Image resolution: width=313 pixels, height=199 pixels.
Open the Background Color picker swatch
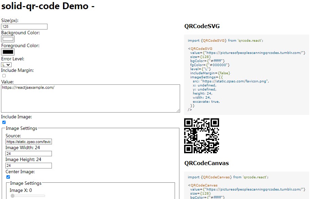(x=8, y=39)
